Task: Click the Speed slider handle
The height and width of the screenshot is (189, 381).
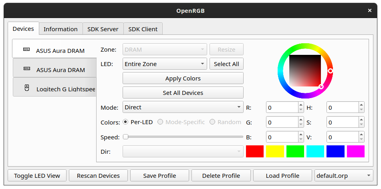Action: click(x=125, y=137)
